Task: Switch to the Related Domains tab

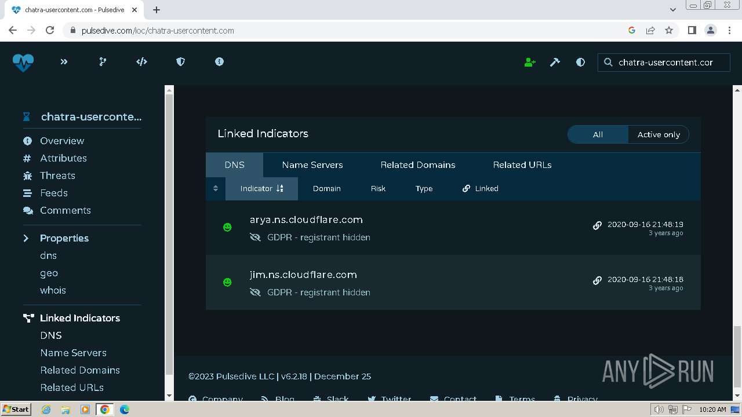Action: pyautogui.click(x=418, y=165)
